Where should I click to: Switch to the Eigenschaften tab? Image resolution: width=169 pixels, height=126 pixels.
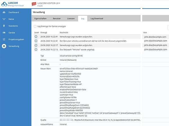coord(40,19)
